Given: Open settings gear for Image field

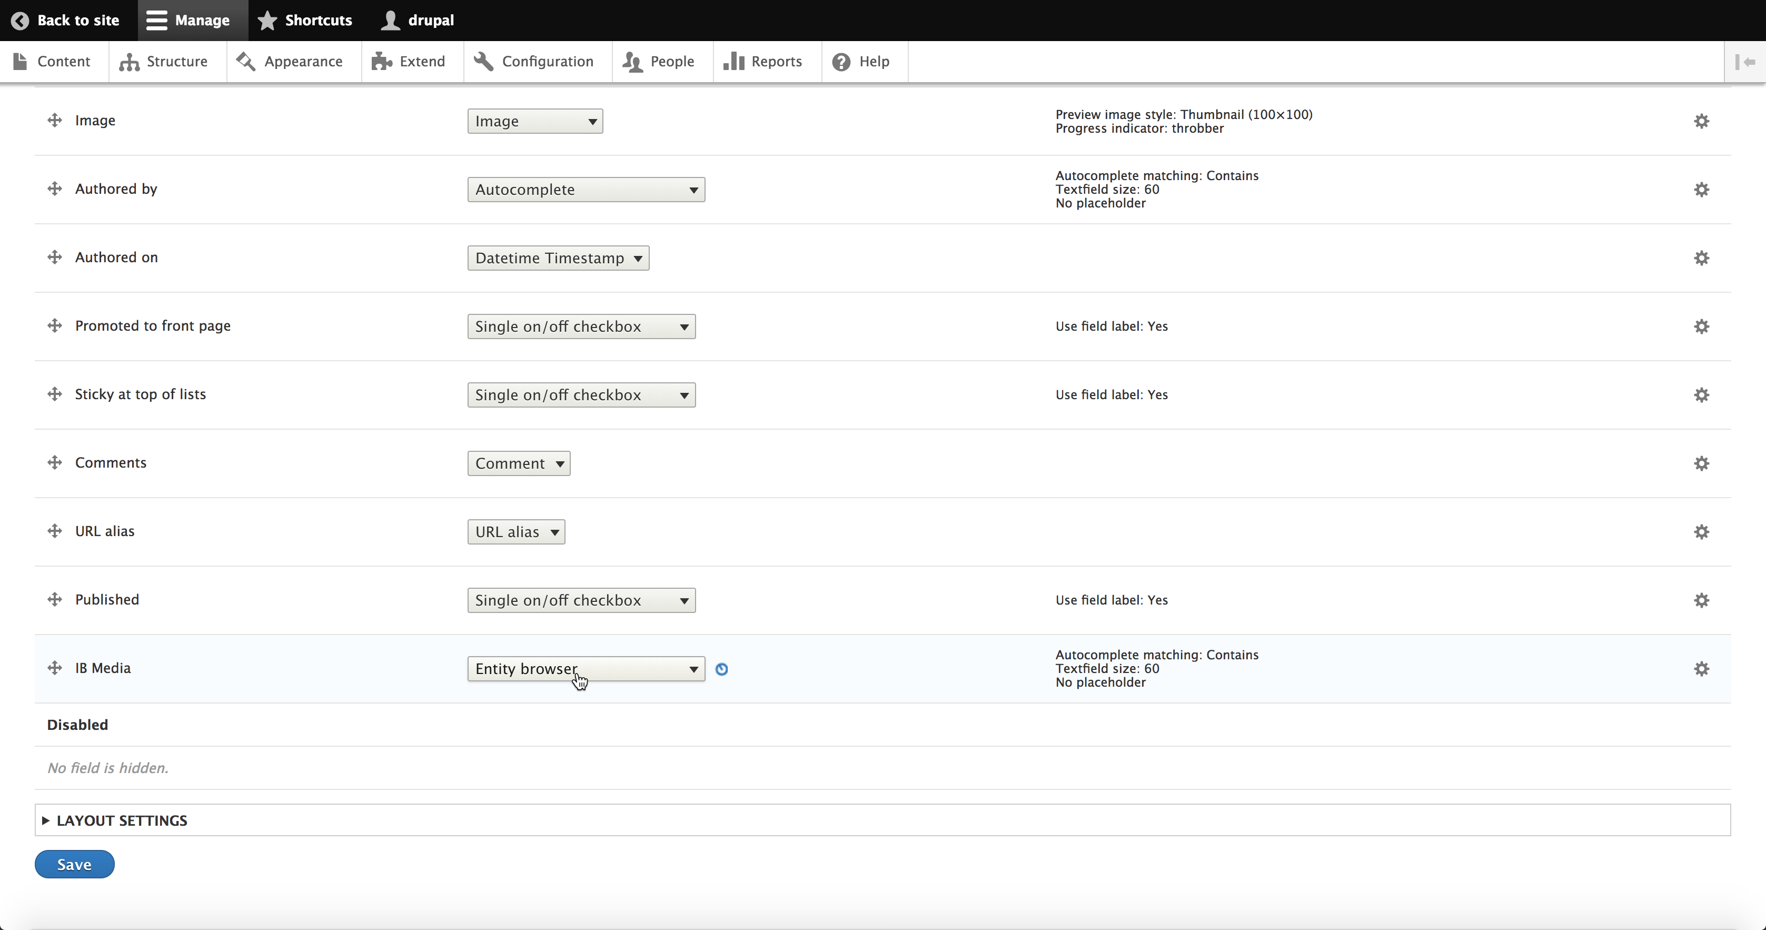Looking at the screenshot, I should pyautogui.click(x=1701, y=122).
